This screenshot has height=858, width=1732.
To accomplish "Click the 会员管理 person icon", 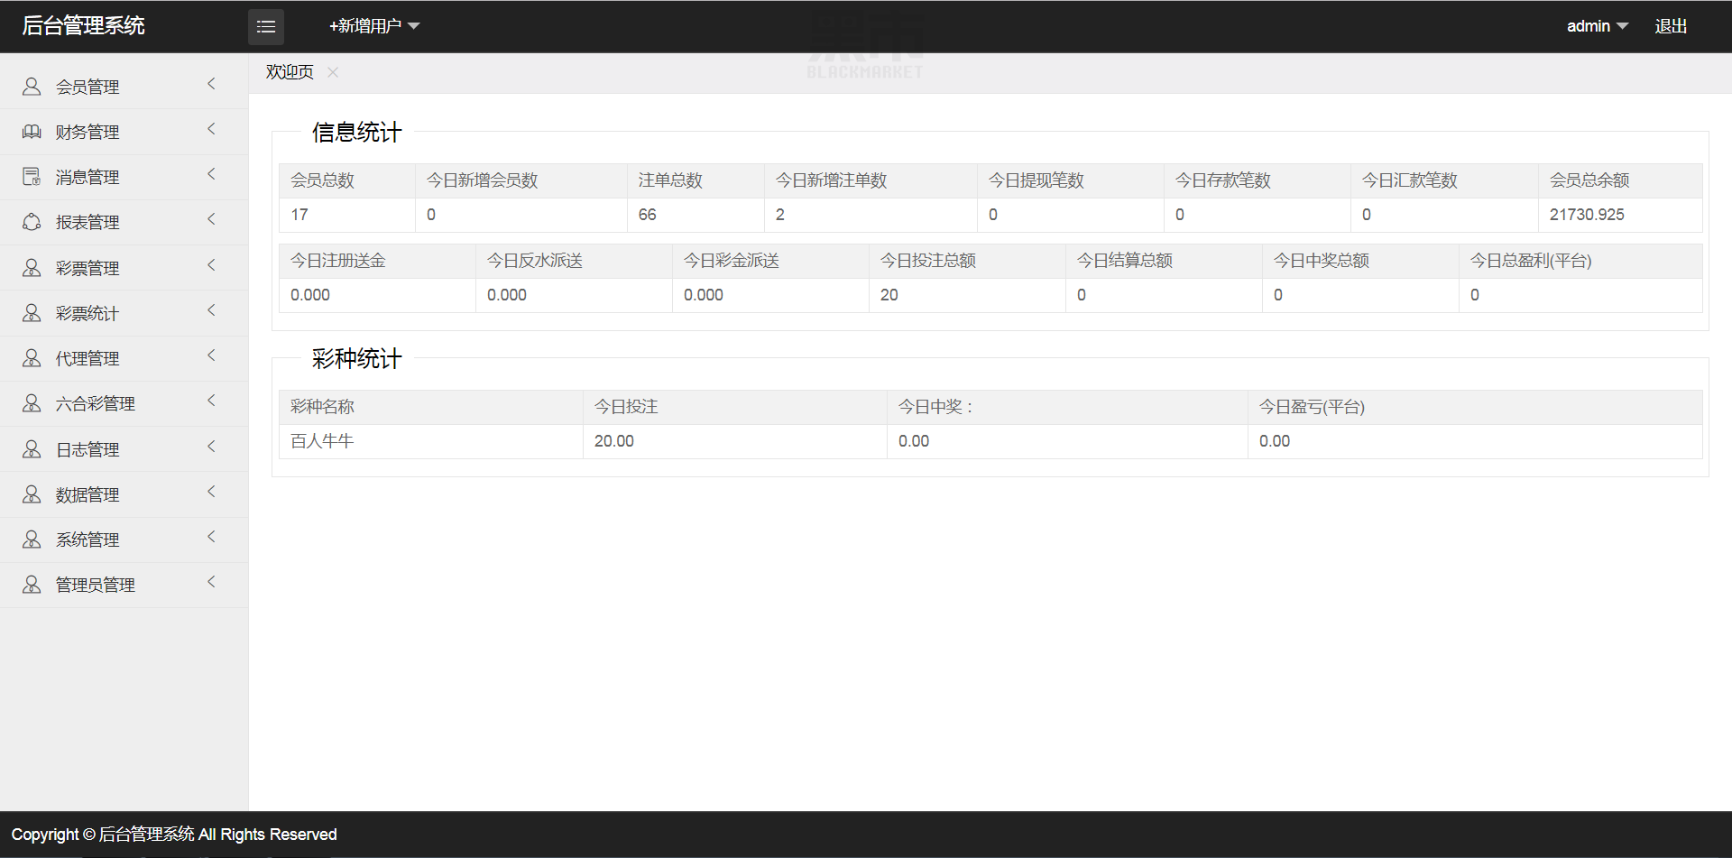I will 32,87.
